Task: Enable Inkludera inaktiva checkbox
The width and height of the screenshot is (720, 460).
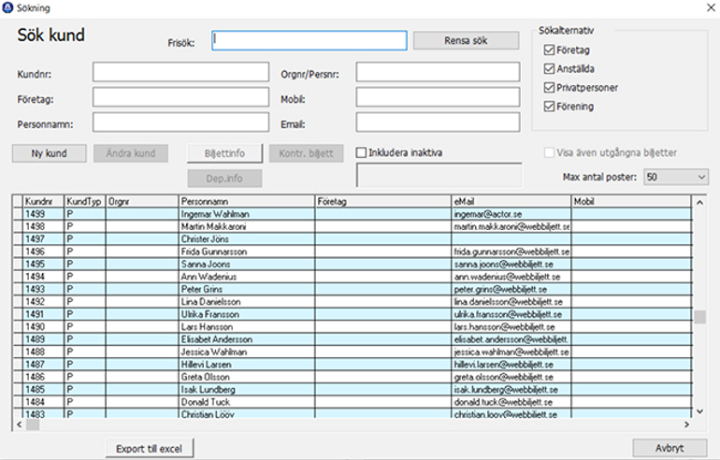Action: [361, 153]
